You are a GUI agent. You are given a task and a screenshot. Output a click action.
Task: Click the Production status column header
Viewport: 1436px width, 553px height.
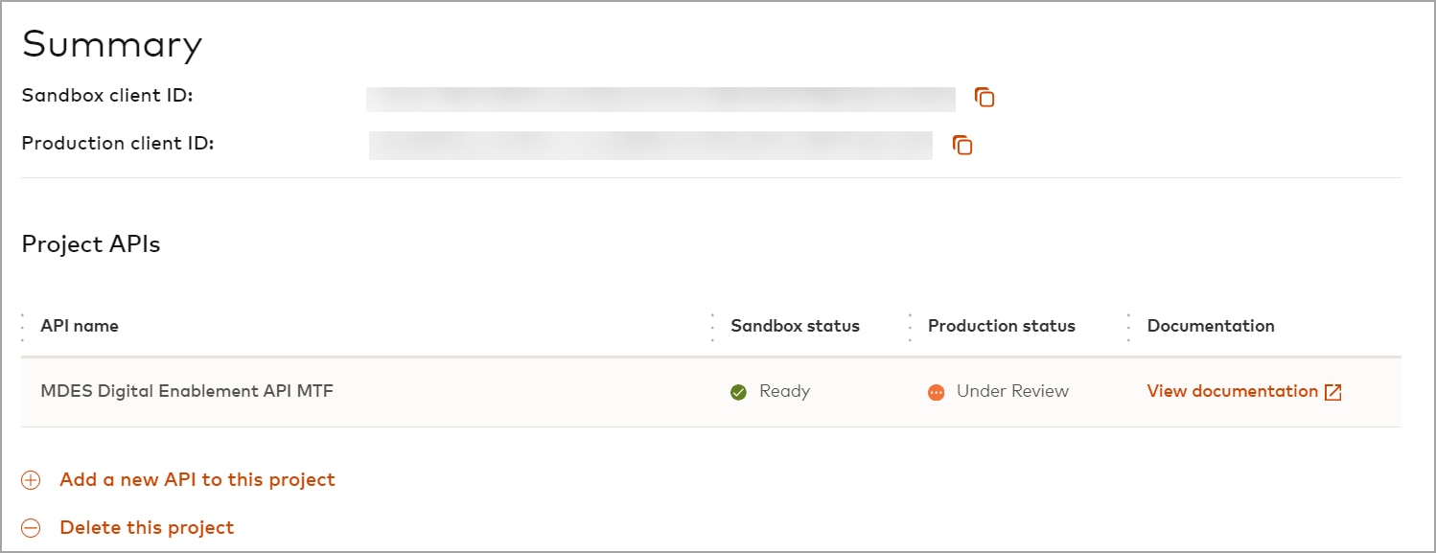pos(1001,326)
